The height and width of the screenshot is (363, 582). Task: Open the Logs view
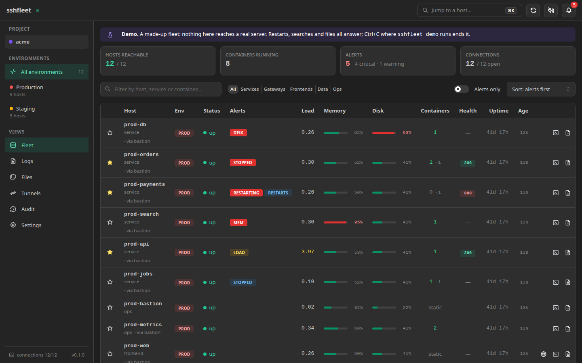tap(46, 161)
